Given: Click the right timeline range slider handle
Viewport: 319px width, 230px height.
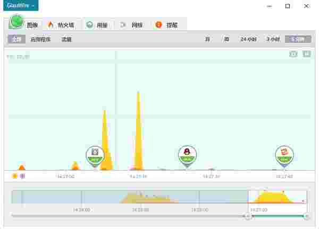Looking at the screenshot, I should (x=306, y=216).
